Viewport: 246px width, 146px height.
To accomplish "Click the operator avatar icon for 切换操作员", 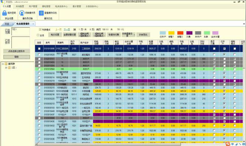I will click(x=22, y=13).
